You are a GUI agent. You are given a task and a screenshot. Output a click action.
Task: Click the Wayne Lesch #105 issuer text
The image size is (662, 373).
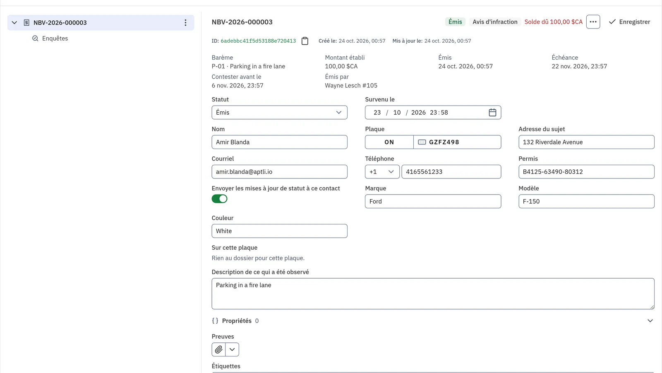(351, 86)
